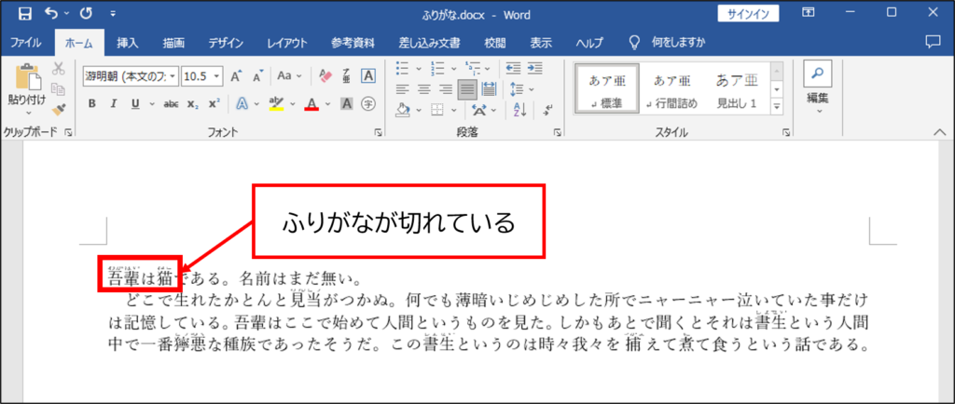Toggle Bold formatting
The height and width of the screenshot is (404, 955).
[92, 104]
